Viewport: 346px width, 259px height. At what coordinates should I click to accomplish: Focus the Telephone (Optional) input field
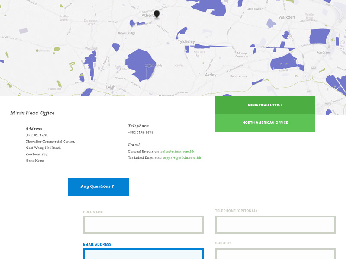(276, 224)
